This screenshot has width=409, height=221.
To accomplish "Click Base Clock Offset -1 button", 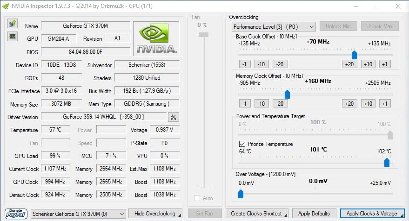I will (245, 64).
